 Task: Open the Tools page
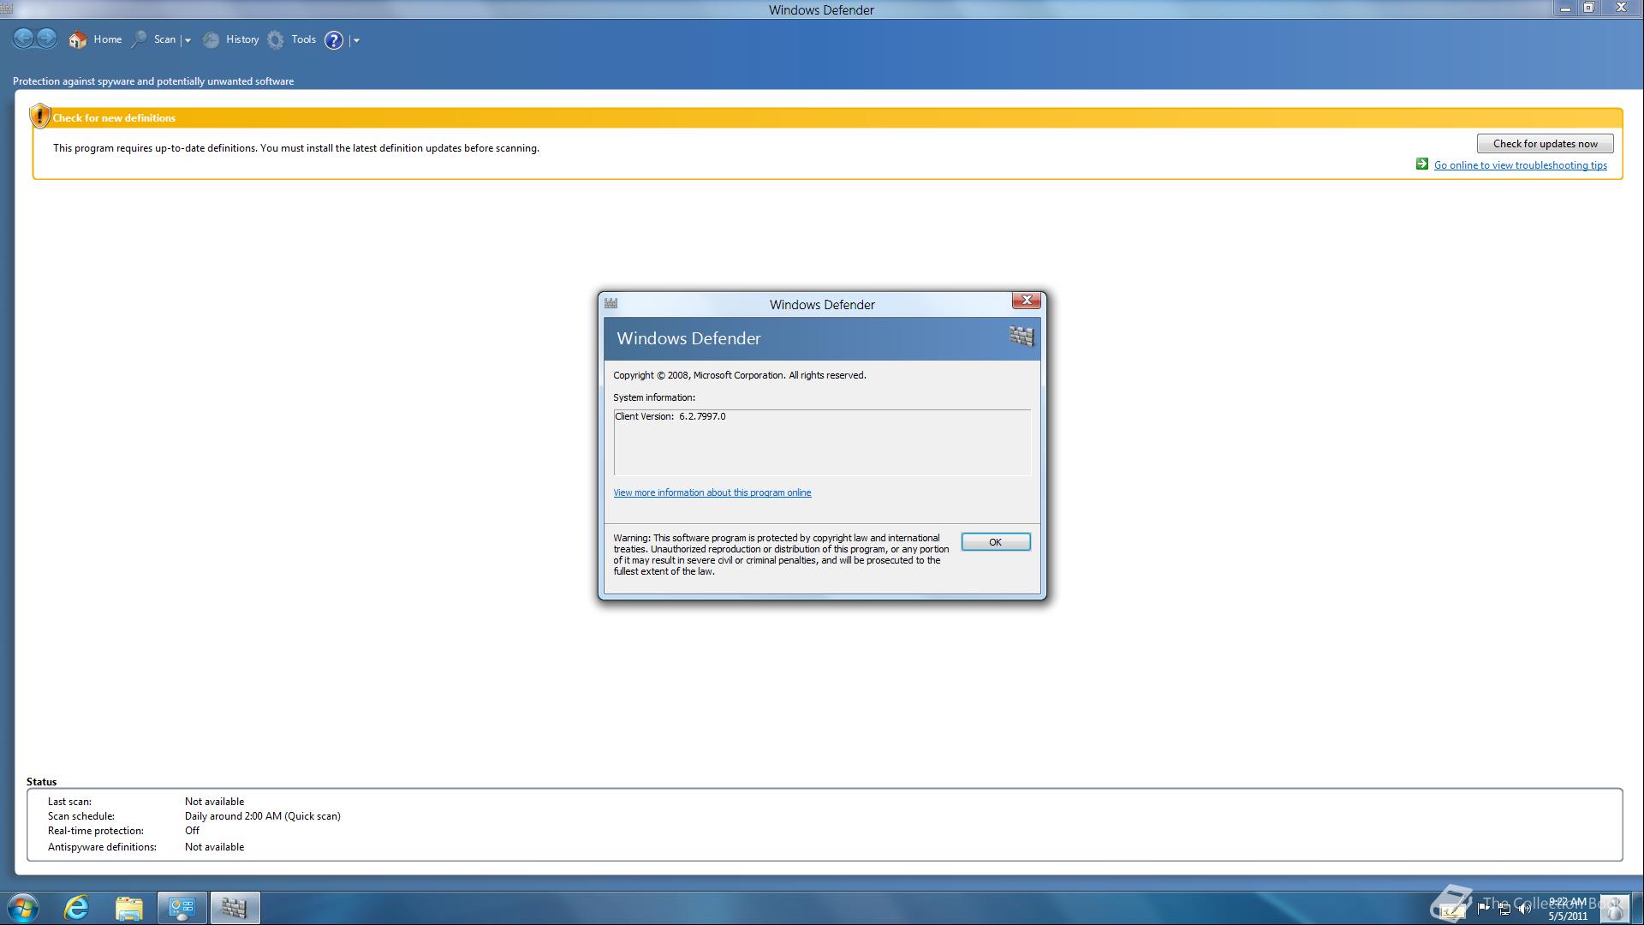[303, 39]
